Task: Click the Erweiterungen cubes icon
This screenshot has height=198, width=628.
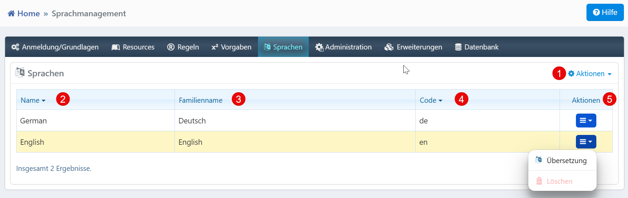Action: pyautogui.click(x=389, y=47)
